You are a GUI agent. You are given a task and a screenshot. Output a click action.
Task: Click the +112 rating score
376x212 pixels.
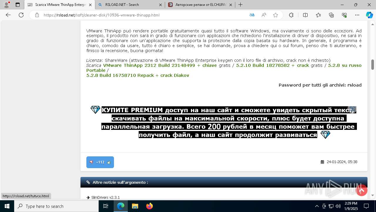pyautogui.click(x=100, y=162)
